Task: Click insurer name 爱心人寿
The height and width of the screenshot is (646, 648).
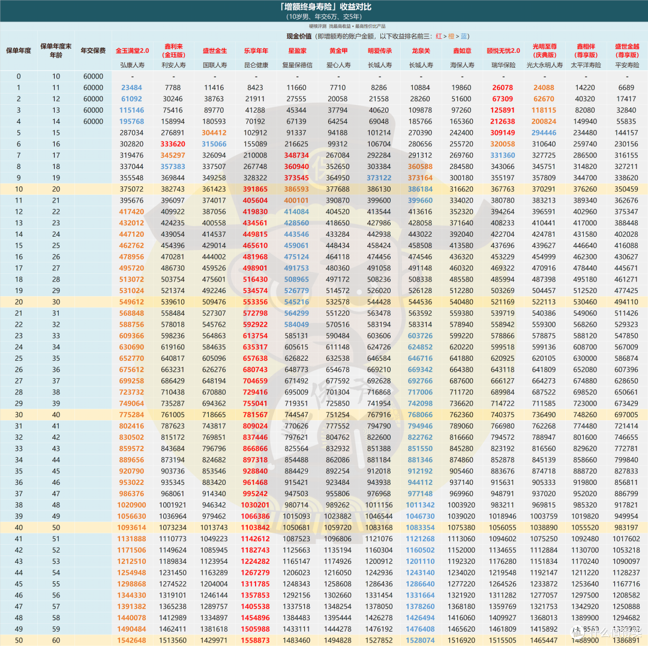Action: click(x=338, y=65)
